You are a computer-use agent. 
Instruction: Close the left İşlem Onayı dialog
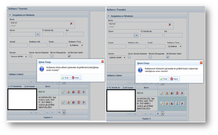click(103, 61)
